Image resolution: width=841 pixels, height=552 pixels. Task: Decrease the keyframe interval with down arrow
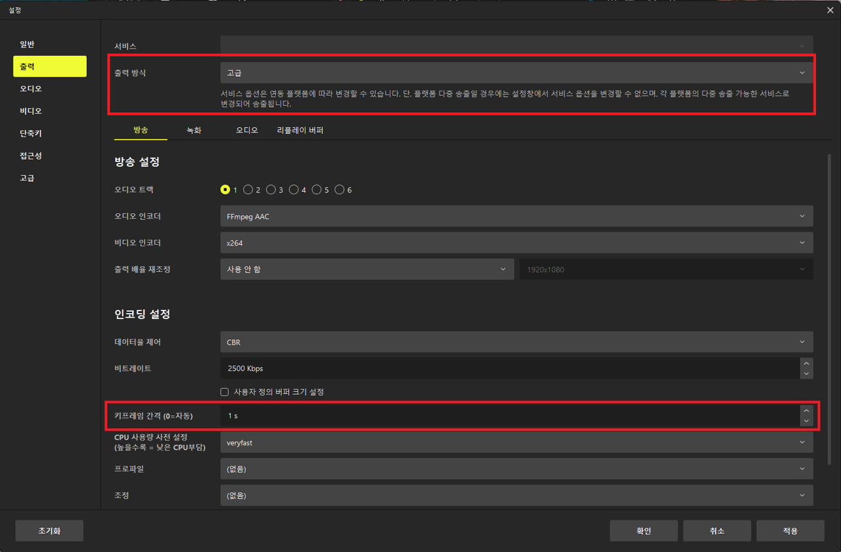(x=806, y=421)
